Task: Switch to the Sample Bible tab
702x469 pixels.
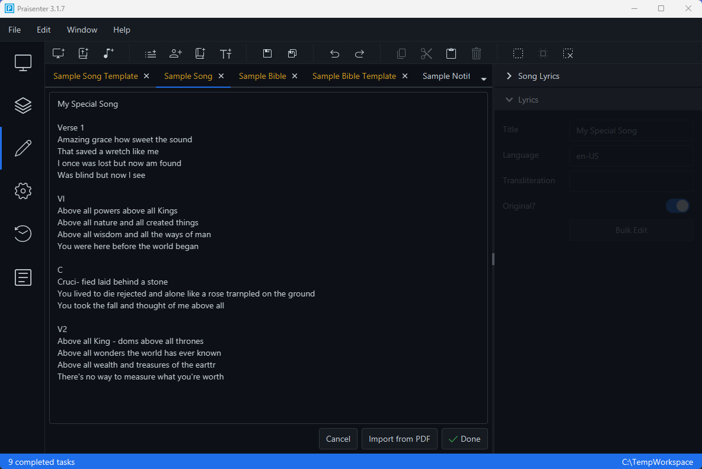Action: 263,76
